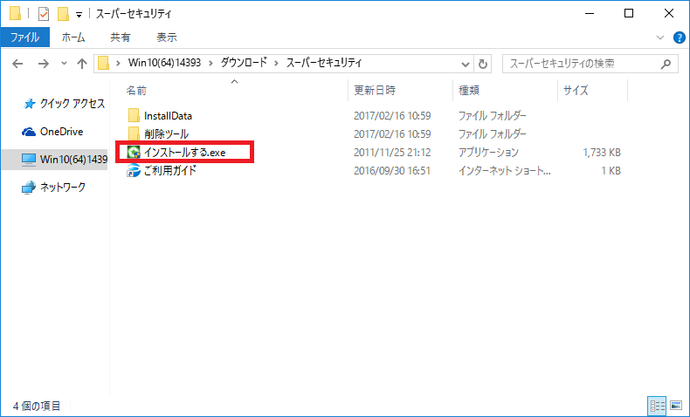Select the インストールする.exe file
The width and height of the screenshot is (690, 417).
coord(185,153)
